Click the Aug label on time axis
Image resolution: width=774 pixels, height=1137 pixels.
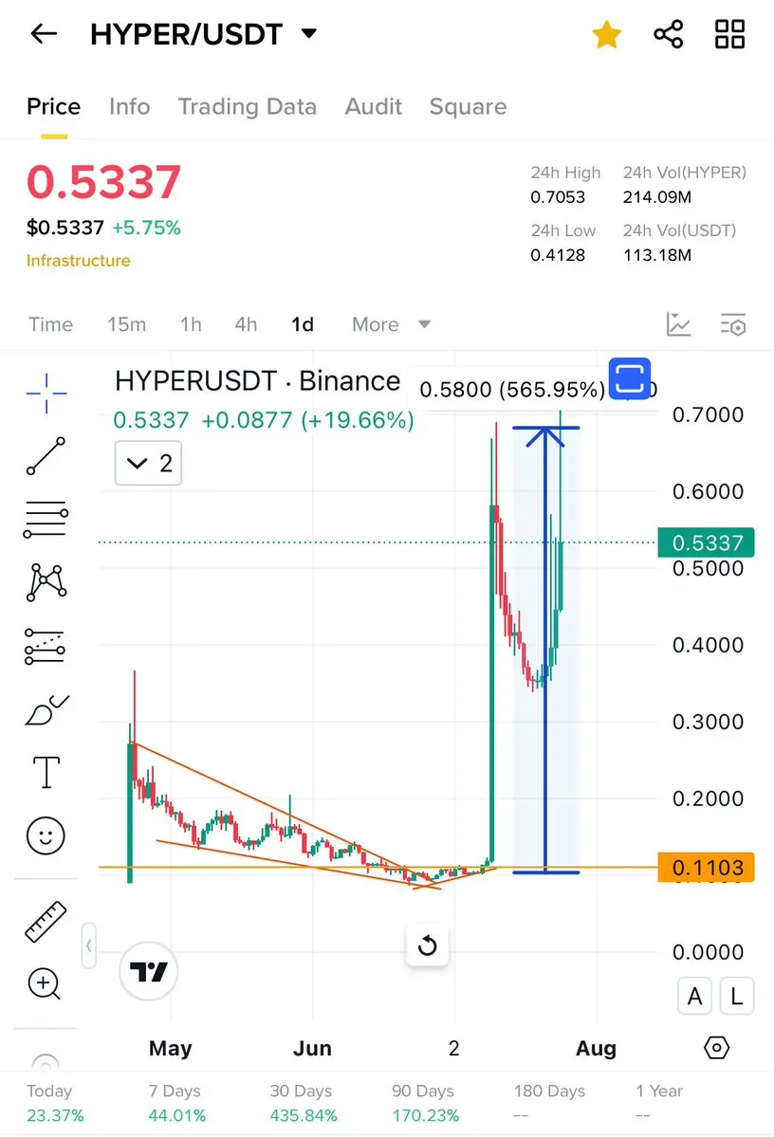[596, 1049]
